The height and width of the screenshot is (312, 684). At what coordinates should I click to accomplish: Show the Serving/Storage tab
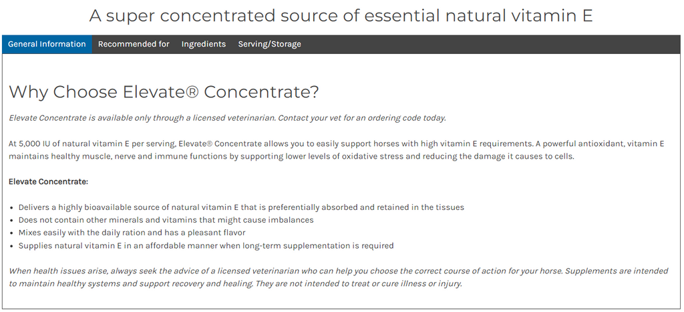[270, 44]
